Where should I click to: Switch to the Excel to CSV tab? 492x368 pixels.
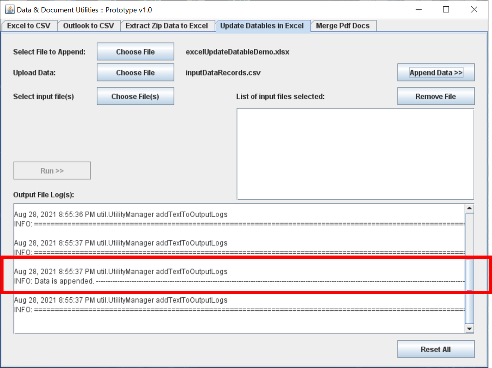[29, 25]
